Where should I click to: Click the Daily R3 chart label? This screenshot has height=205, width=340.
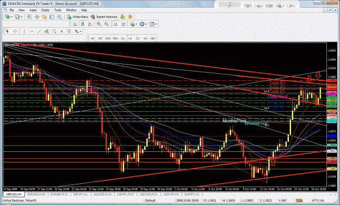click(277, 83)
